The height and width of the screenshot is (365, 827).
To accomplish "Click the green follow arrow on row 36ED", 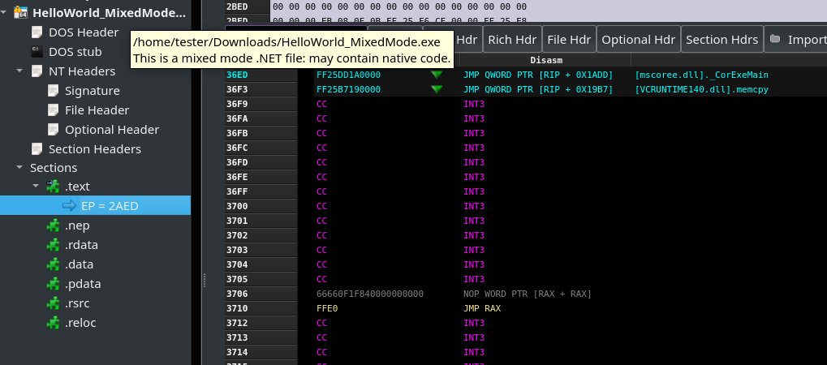I will pos(436,75).
